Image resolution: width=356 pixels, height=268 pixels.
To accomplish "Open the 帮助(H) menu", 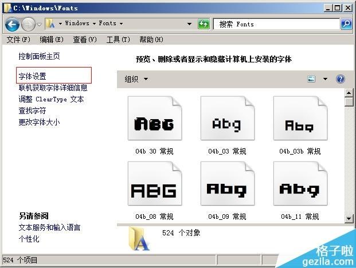I will (151, 40).
